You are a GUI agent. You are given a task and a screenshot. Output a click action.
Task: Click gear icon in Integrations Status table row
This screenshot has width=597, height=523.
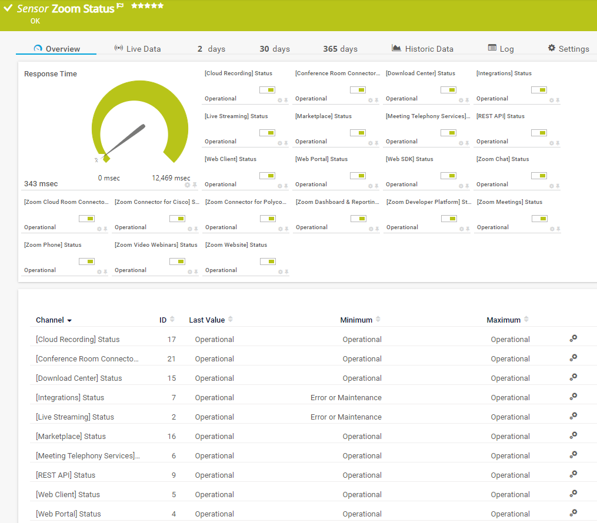[x=573, y=397]
